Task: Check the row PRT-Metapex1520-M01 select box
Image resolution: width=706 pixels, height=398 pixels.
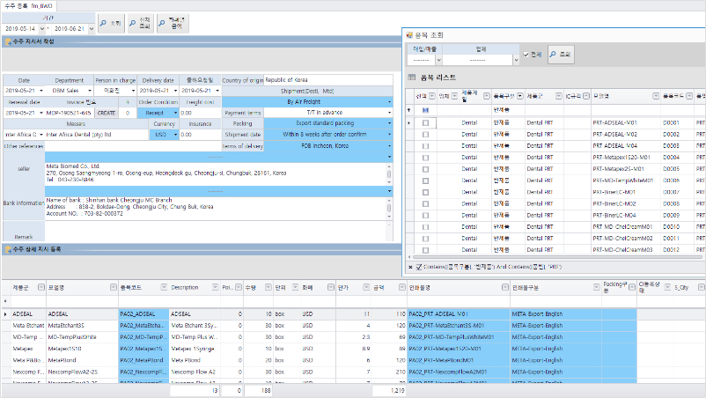Action: click(425, 158)
